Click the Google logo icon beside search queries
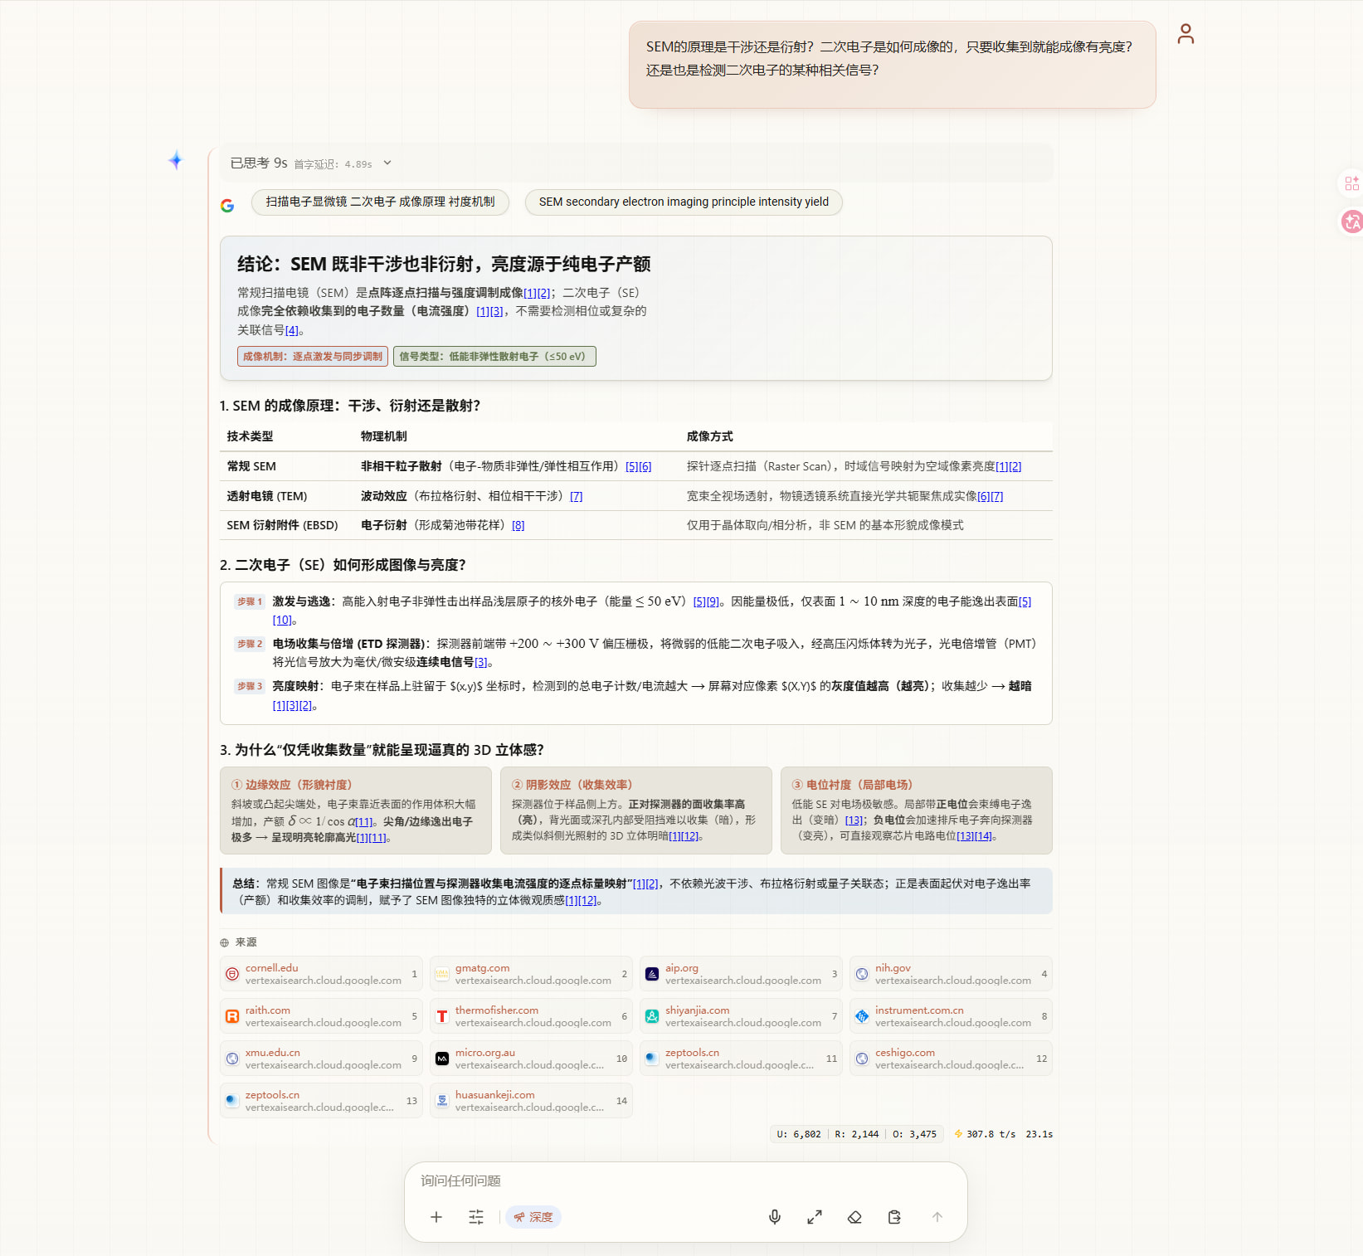The image size is (1363, 1256). pyautogui.click(x=227, y=205)
